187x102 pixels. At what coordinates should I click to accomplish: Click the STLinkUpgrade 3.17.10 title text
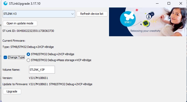point(25,4)
